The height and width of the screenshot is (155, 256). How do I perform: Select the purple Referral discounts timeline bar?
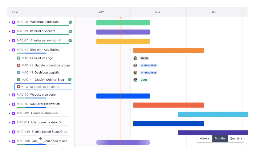coord(123,32)
